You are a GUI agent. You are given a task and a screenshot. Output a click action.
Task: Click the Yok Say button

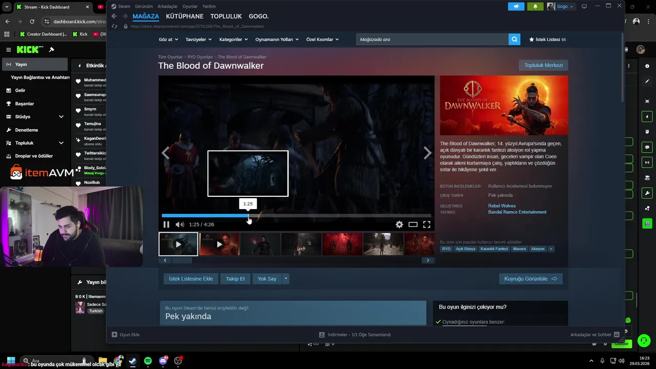[x=267, y=279]
